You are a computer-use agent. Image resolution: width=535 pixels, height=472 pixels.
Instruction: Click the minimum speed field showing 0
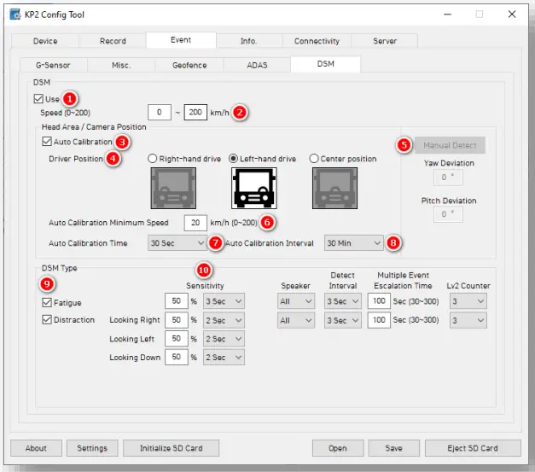[160, 113]
